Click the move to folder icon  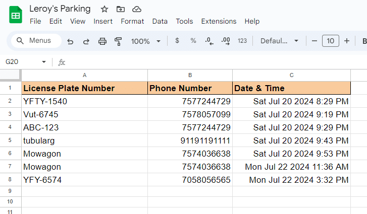coord(120,9)
